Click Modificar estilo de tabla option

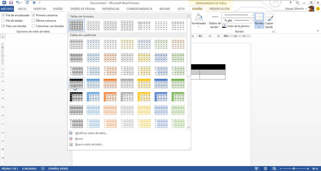point(91,133)
